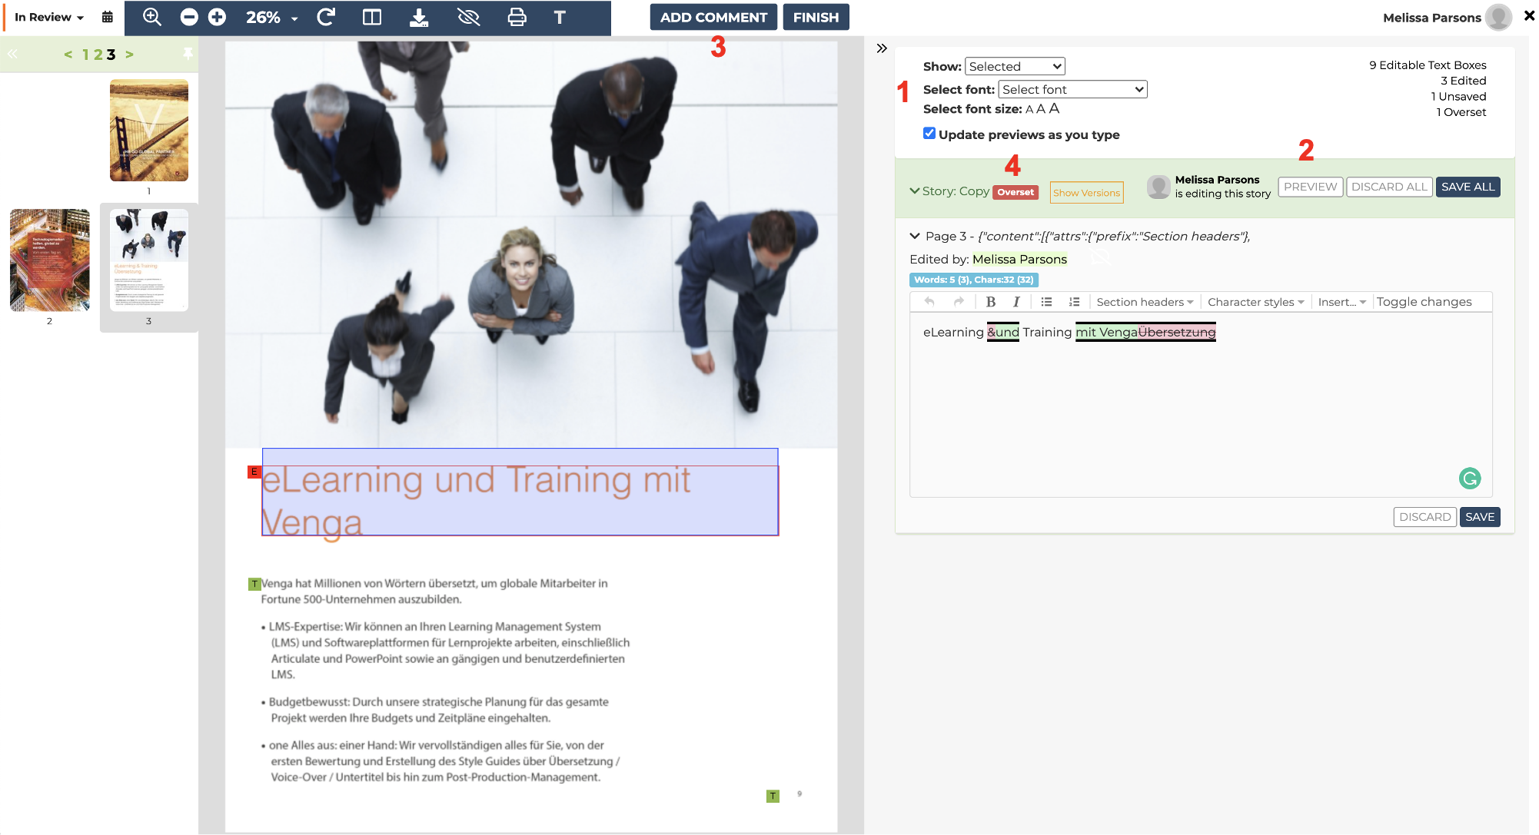Select the page 1 bridge thumbnail
This screenshot has height=835, width=1539.
click(149, 131)
